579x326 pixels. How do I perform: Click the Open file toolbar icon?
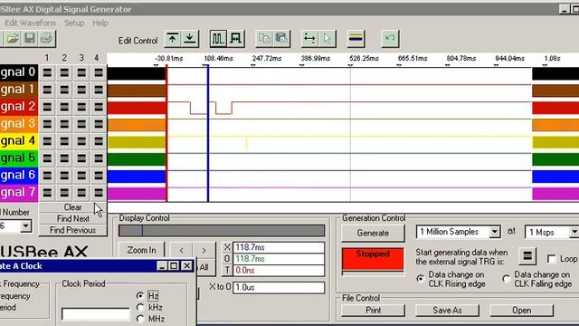pyautogui.click(x=13, y=38)
